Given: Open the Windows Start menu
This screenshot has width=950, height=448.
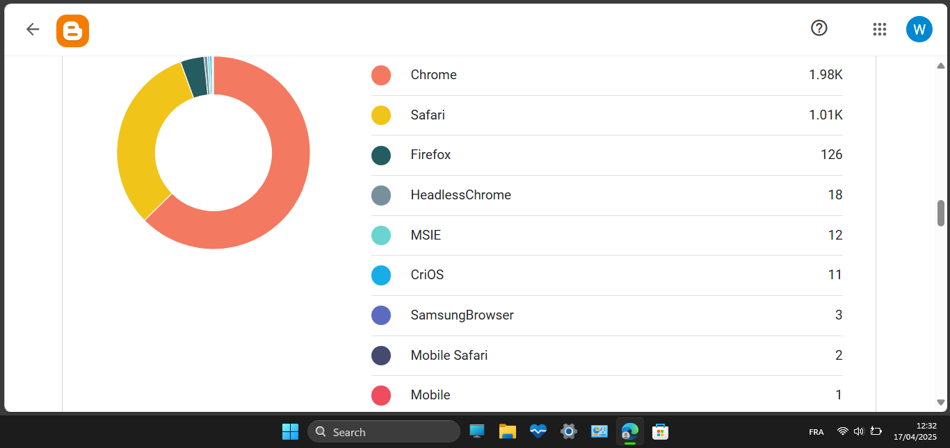Looking at the screenshot, I should click(290, 431).
